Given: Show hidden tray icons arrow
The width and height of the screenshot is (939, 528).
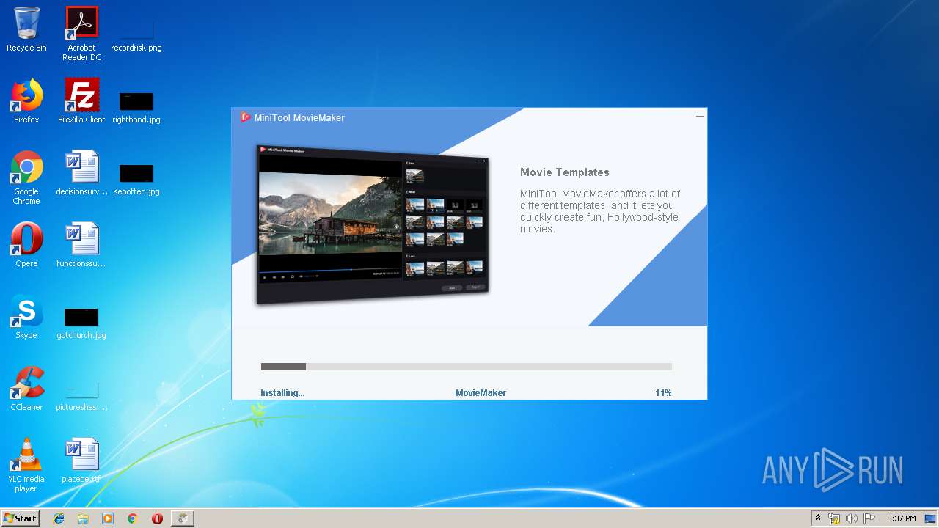Looking at the screenshot, I should pos(818,518).
